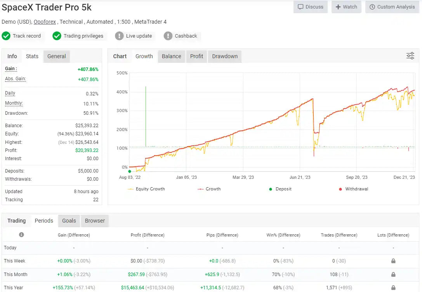This screenshot has width=422, height=292.
Task: Select the General tab in Info panel
Action: pyautogui.click(x=57, y=56)
